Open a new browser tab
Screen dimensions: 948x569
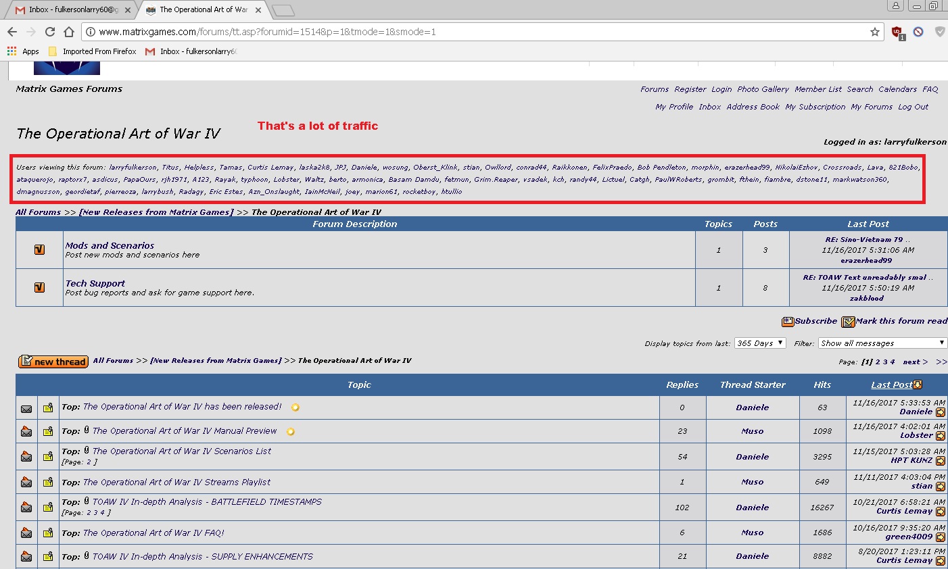tap(283, 10)
